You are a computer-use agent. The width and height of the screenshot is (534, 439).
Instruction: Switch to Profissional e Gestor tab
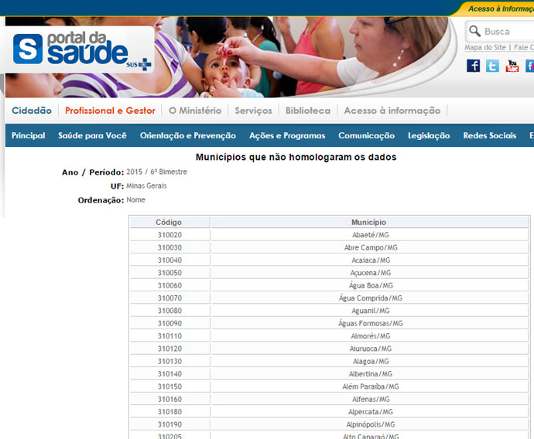click(110, 111)
